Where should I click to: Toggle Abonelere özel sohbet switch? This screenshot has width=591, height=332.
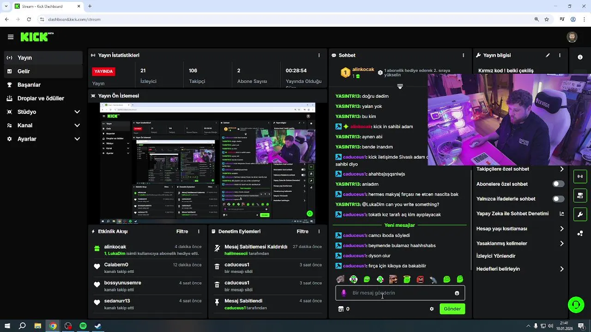click(x=558, y=184)
